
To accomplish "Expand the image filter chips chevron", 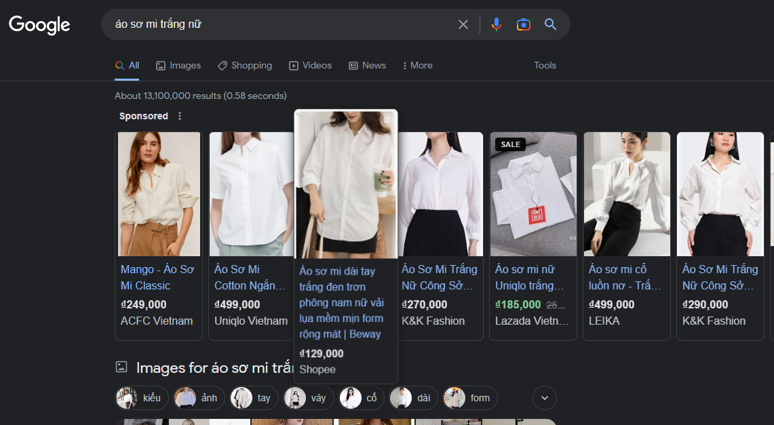I will [x=545, y=398].
